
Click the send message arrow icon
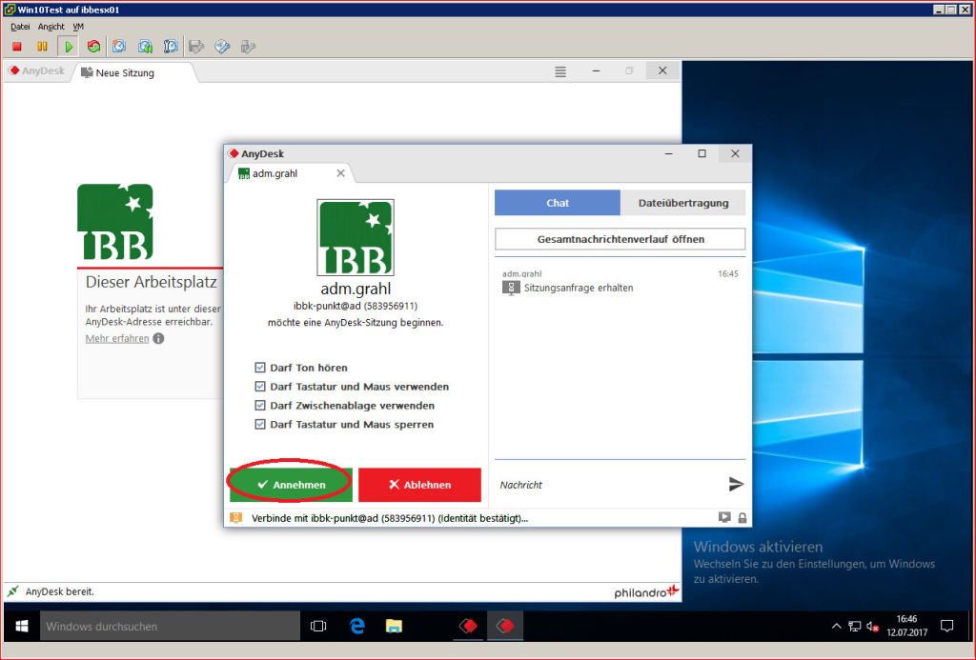(736, 484)
